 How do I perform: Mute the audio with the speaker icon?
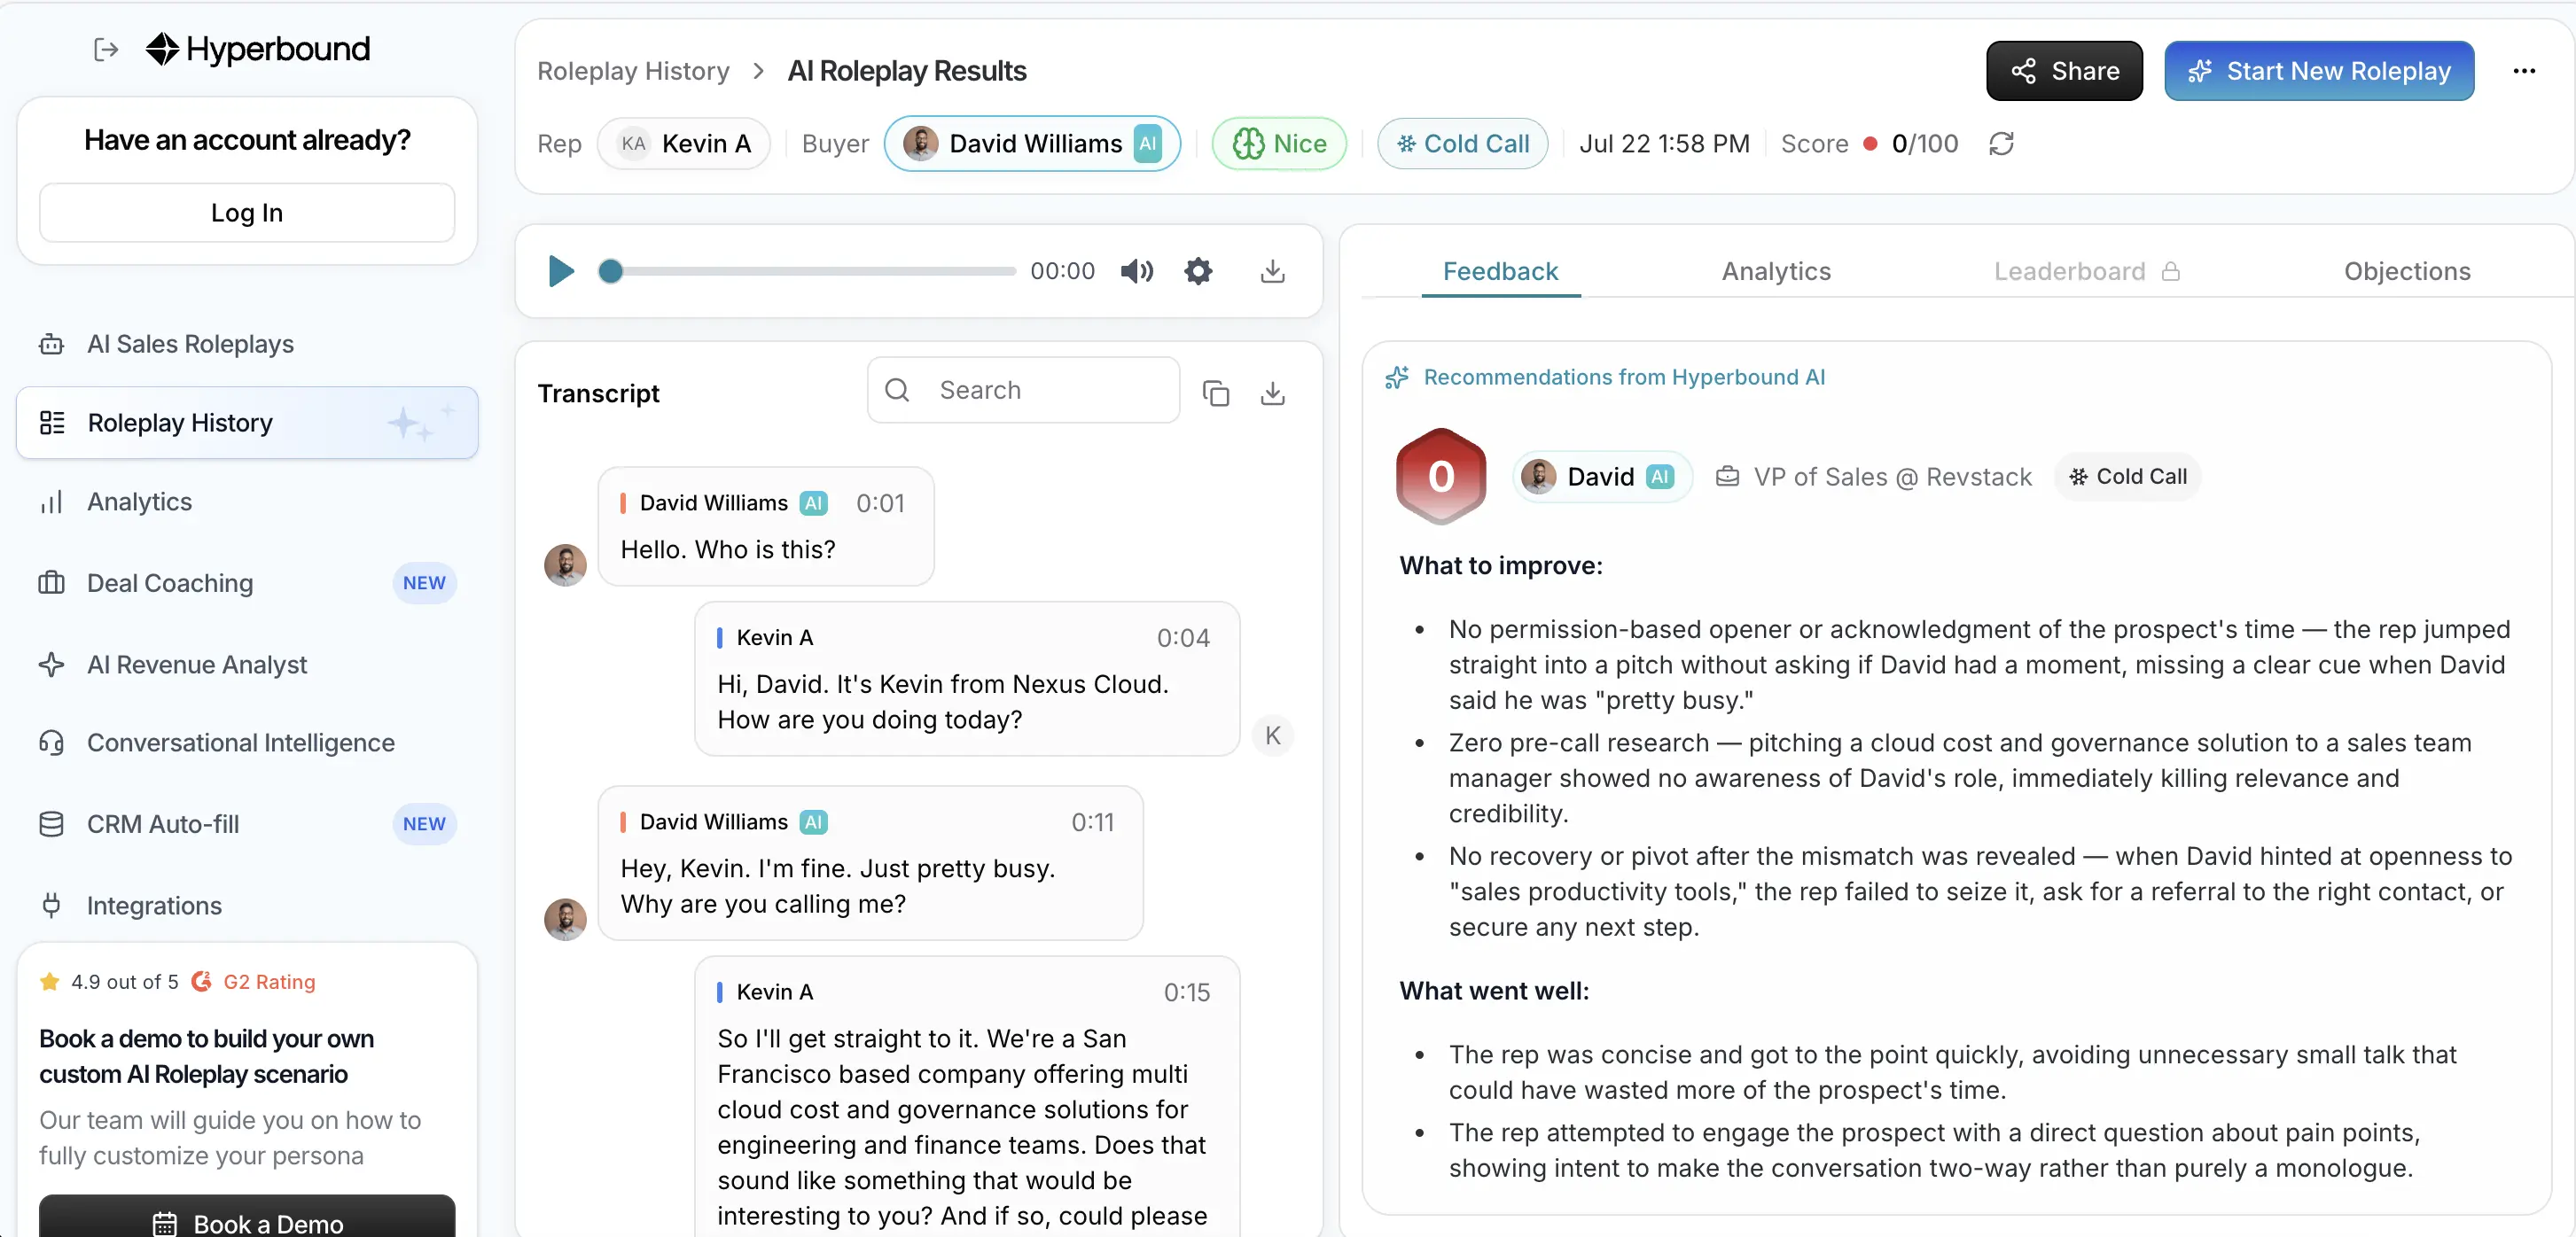click(1137, 271)
